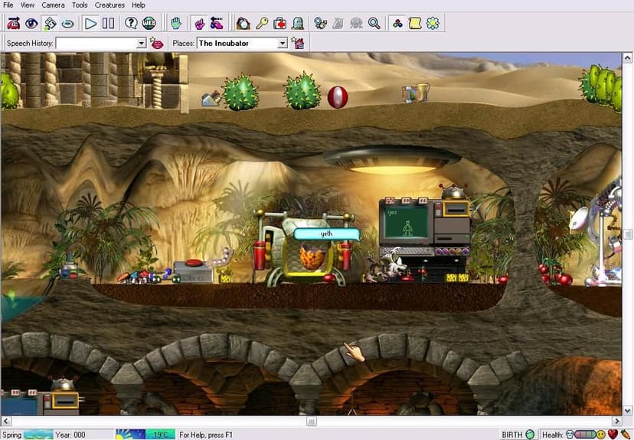Image resolution: width=634 pixels, height=440 pixels.
Task: Click the blue halo ring icon
Action: tap(67, 24)
